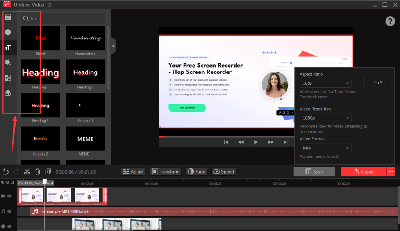This screenshot has width=400, height=231.
Task: Click the text library scrollbar
Action: point(109,58)
